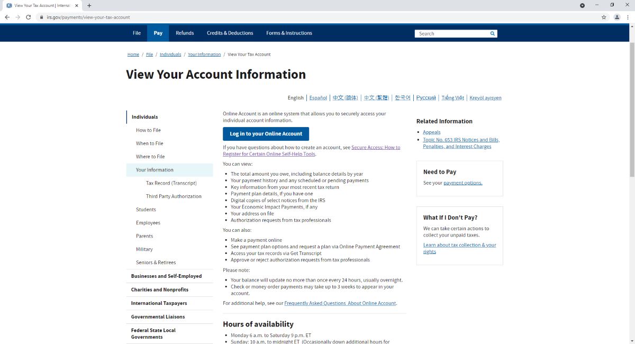Expand Charities and Nonprofits section
The height and width of the screenshot is (344, 635).
pos(159,290)
